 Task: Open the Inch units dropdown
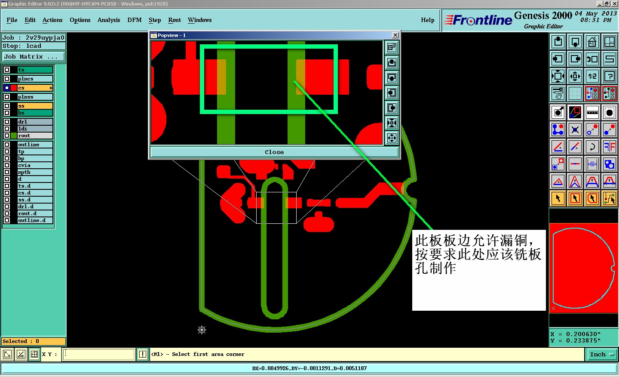(602, 355)
